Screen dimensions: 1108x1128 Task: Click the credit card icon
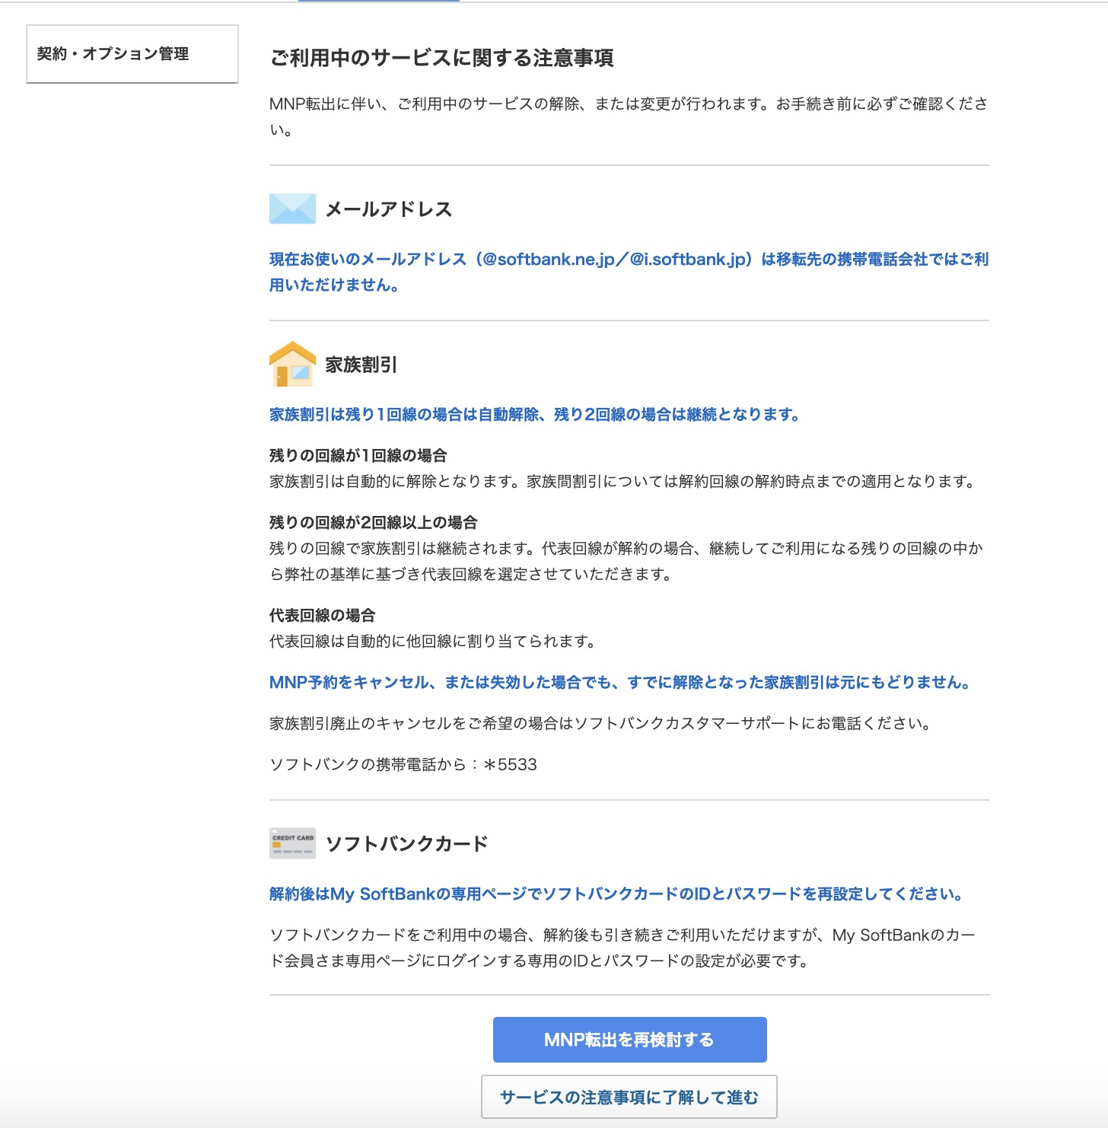click(x=292, y=843)
